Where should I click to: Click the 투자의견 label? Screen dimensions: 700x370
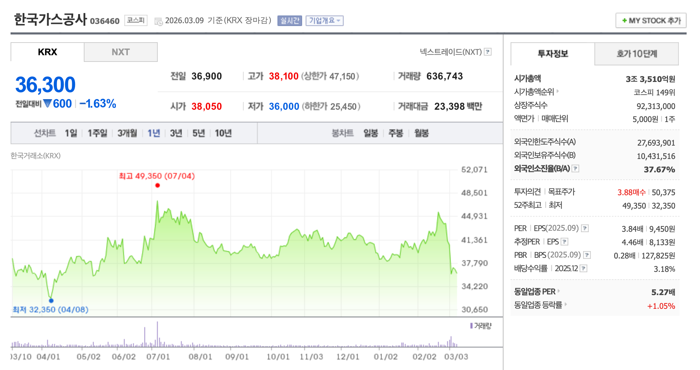527,192
